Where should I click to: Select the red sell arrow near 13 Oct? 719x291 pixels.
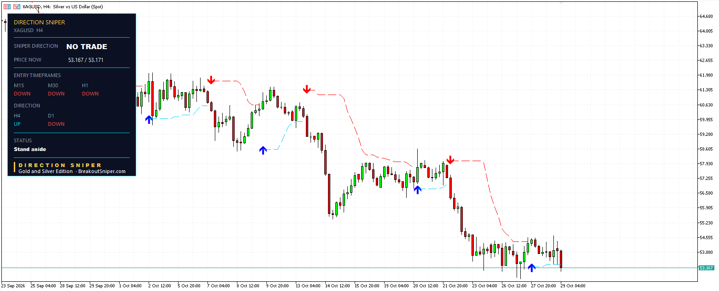point(307,89)
